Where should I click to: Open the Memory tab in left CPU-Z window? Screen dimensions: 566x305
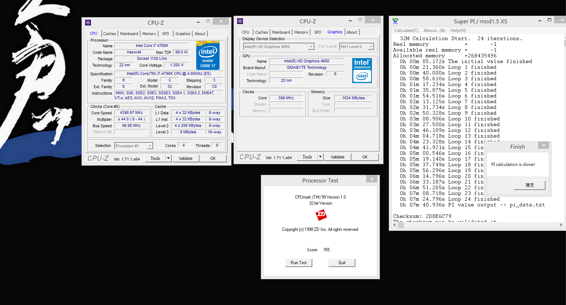pyautogui.click(x=149, y=34)
